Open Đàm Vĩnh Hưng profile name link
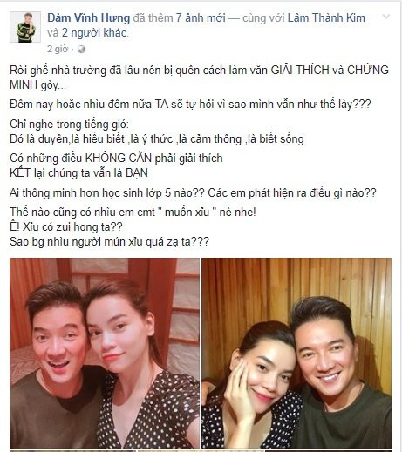The image size is (402, 452). pyautogui.click(x=88, y=18)
